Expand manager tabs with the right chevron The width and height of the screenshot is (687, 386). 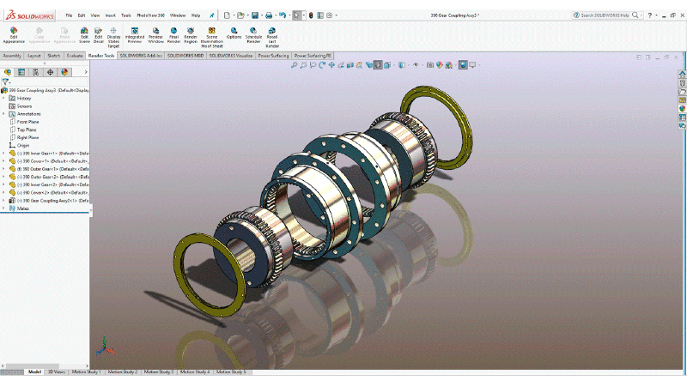tap(86, 72)
